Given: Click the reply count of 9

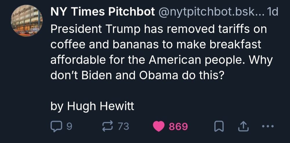Looking at the screenshot, I should 69,126.
